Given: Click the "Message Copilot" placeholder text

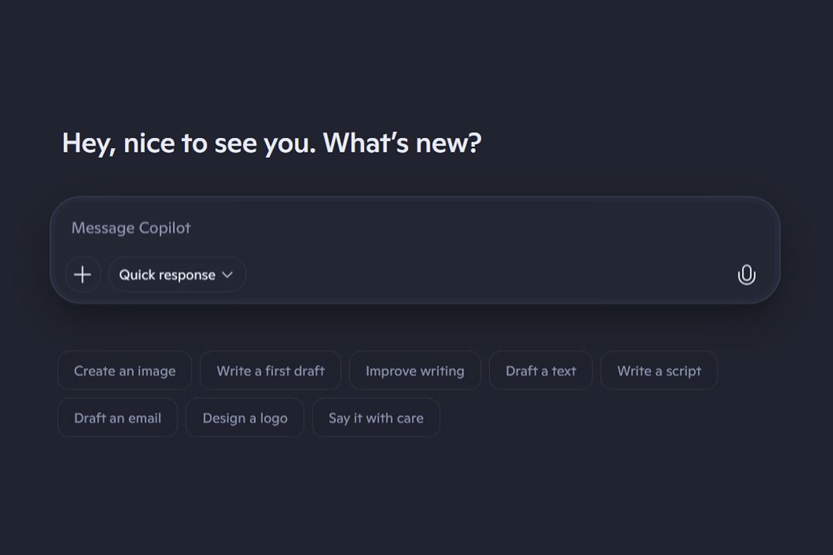Looking at the screenshot, I should (x=131, y=228).
